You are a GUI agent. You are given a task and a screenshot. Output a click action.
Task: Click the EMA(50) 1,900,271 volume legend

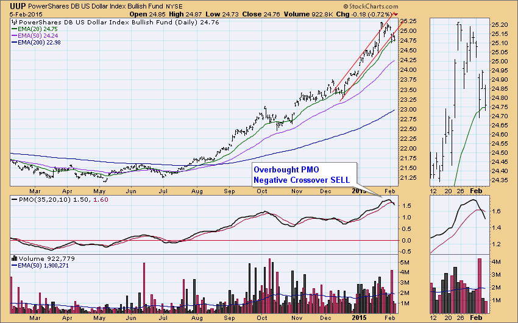click(40, 266)
